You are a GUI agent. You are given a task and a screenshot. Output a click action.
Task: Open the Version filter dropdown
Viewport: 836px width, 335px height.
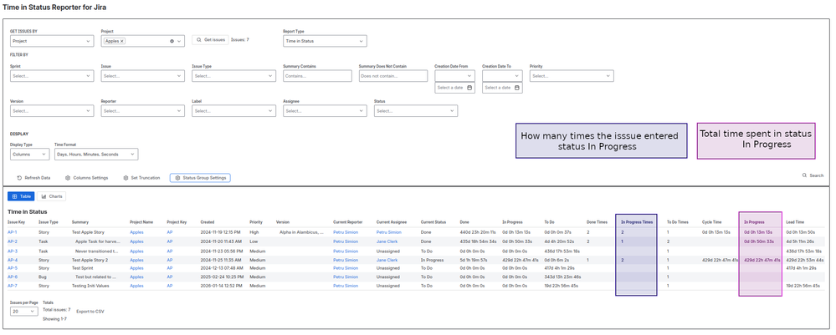click(52, 111)
